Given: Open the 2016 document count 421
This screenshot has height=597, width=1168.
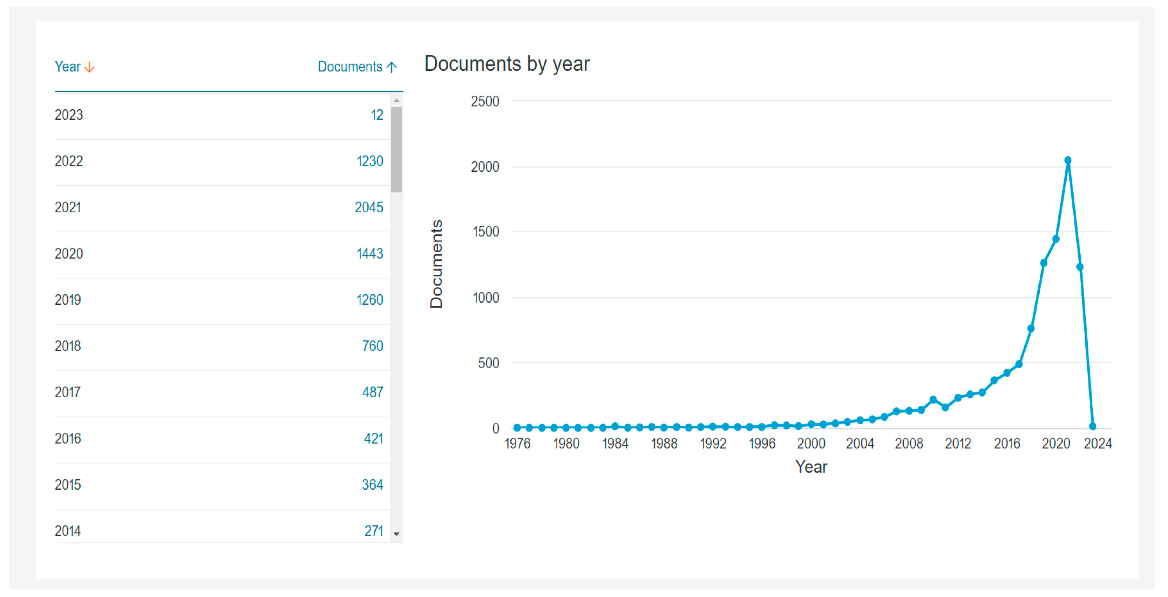Looking at the screenshot, I should pos(373,438).
